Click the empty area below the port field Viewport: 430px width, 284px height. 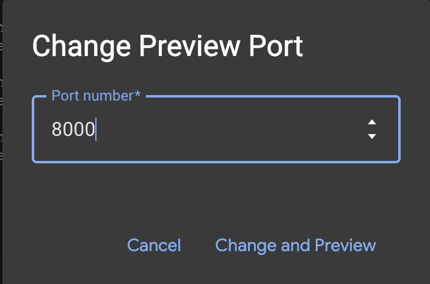click(x=214, y=192)
